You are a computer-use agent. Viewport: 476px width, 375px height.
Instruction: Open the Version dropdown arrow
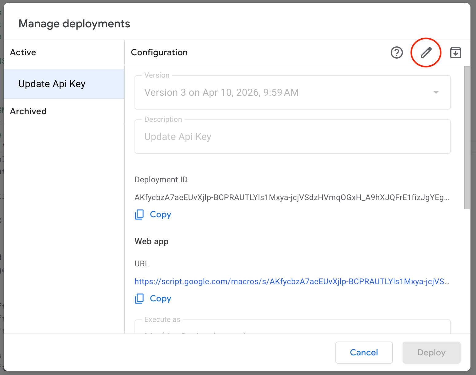coord(436,92)
